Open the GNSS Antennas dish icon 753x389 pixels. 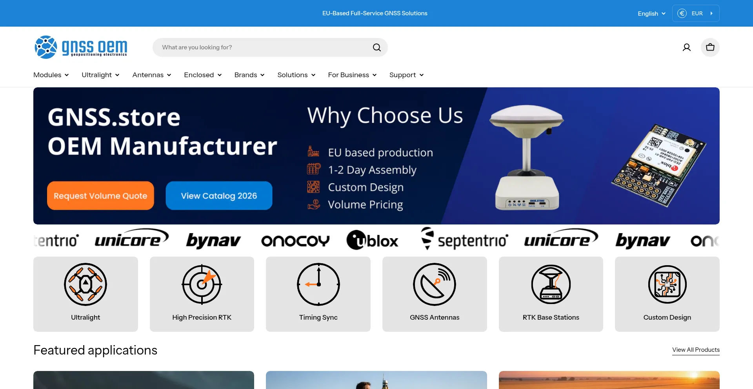[x=435, y=284]
